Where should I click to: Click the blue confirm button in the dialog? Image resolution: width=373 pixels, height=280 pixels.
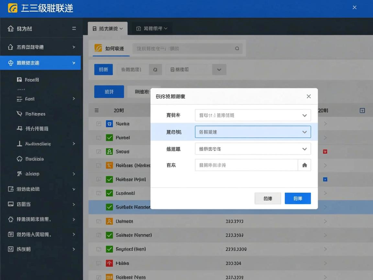298,198
